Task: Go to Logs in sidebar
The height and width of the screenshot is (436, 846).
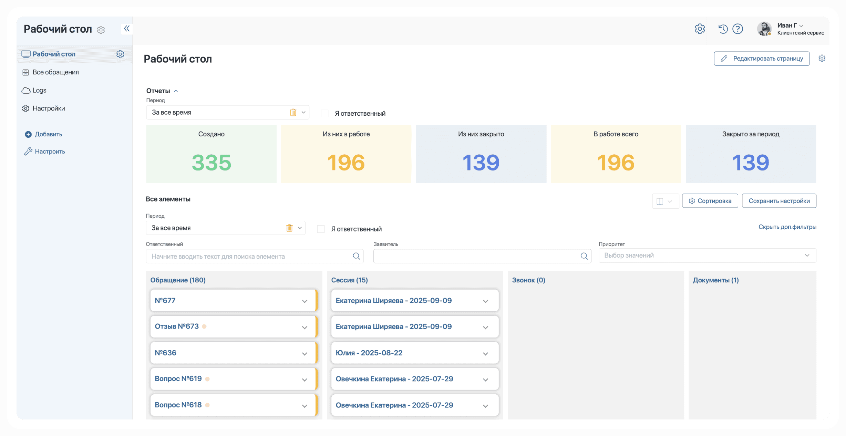Action: (x=39, y=90)
